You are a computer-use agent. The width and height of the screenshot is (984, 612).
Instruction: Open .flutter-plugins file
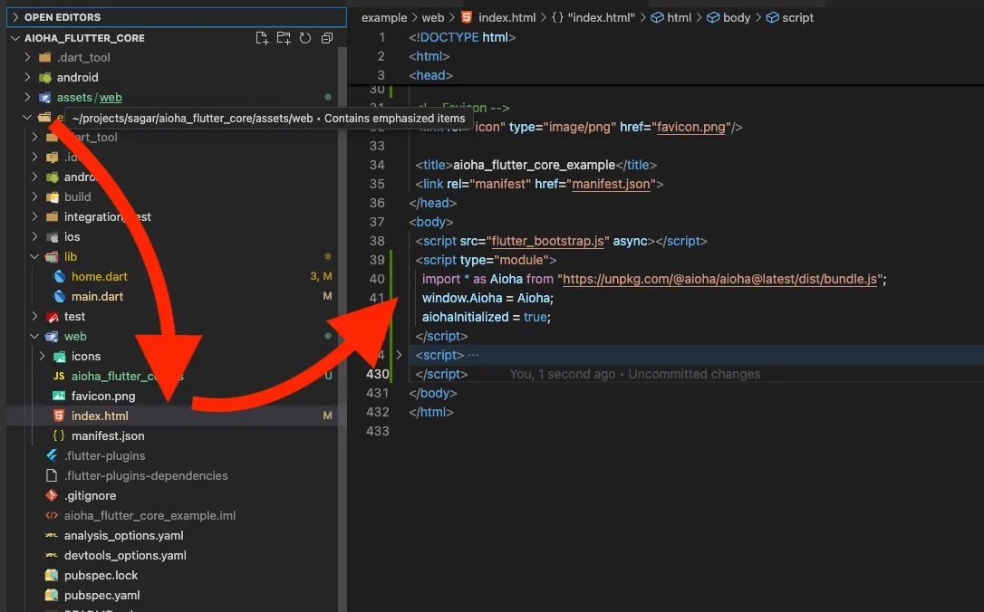[x=104, y=456]
